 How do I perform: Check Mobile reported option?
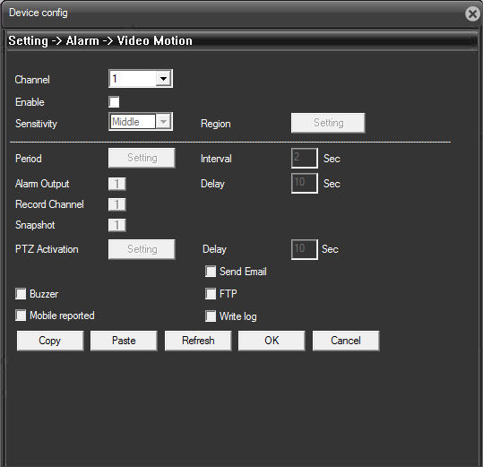[21, 316]
